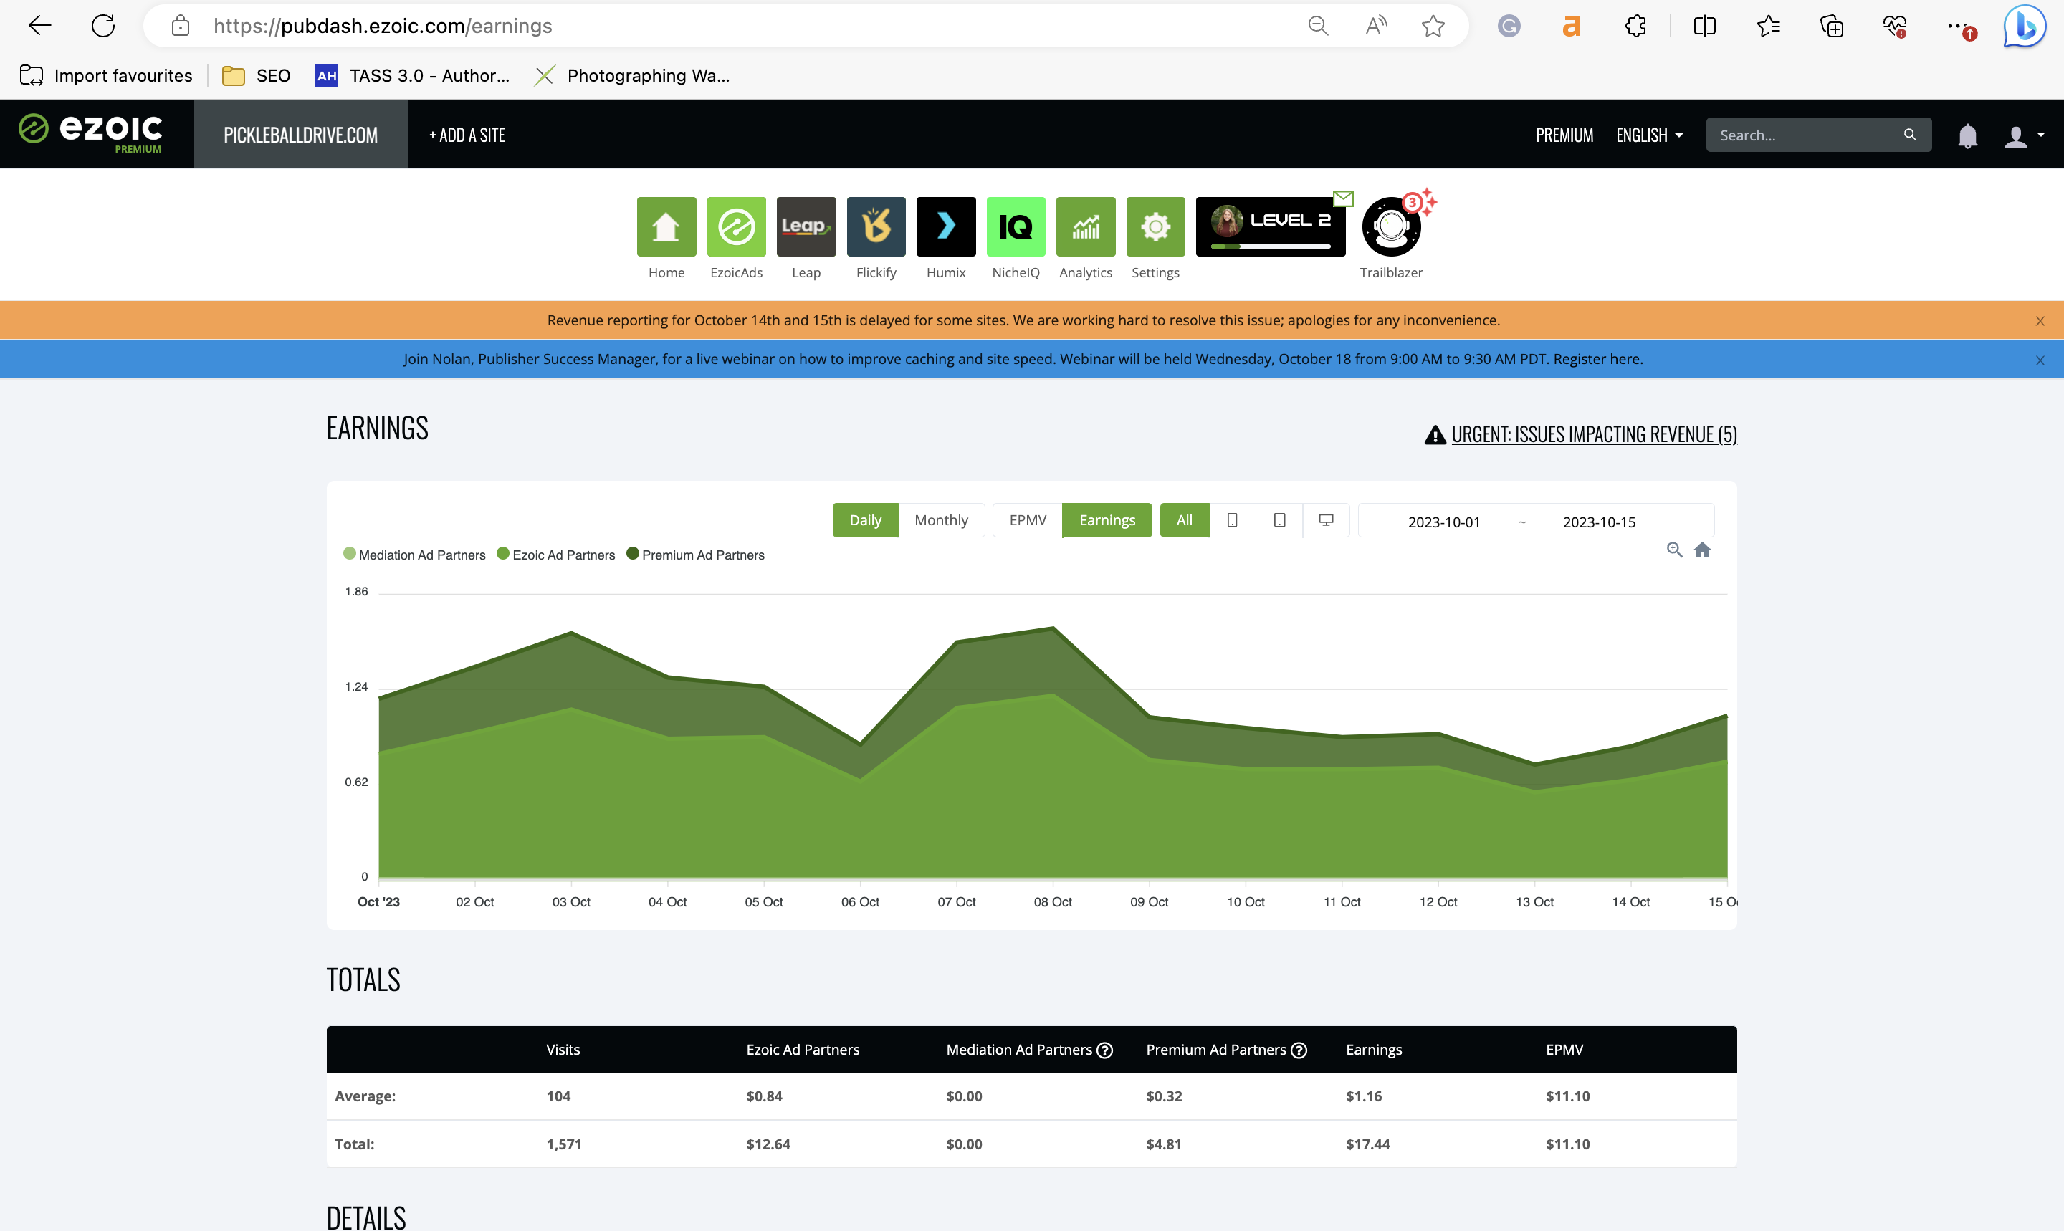This screenshot has width=2064, height=1231.
Task: Filter chart by tablet device
Action: click(x=1279, y=520)
